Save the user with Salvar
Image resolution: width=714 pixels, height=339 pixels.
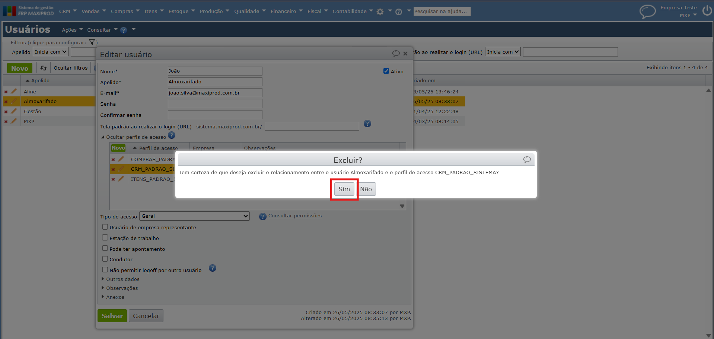pyautogui.click(x=112, y=316)
